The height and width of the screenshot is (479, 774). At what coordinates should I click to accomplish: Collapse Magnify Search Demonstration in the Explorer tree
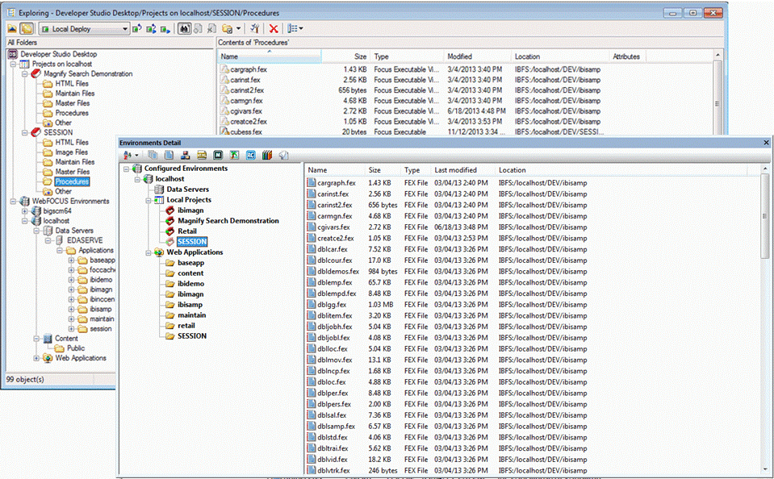pyautogui.click(x=25, y=74)
